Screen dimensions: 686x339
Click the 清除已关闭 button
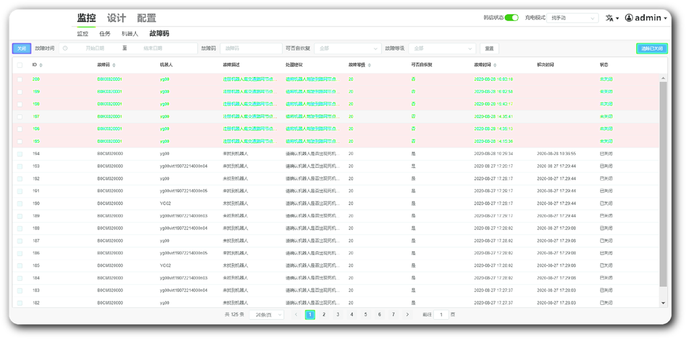tap(652, 49)
